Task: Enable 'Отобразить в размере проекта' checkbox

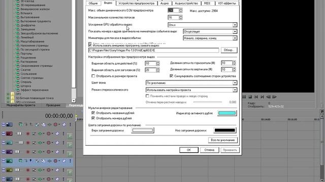Action: click(93, 76)
